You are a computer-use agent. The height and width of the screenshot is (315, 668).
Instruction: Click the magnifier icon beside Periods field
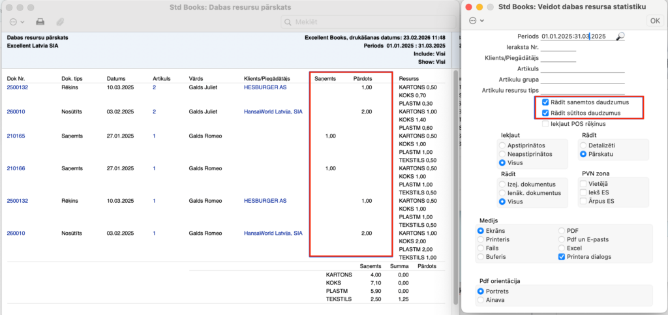pos(620,37)
